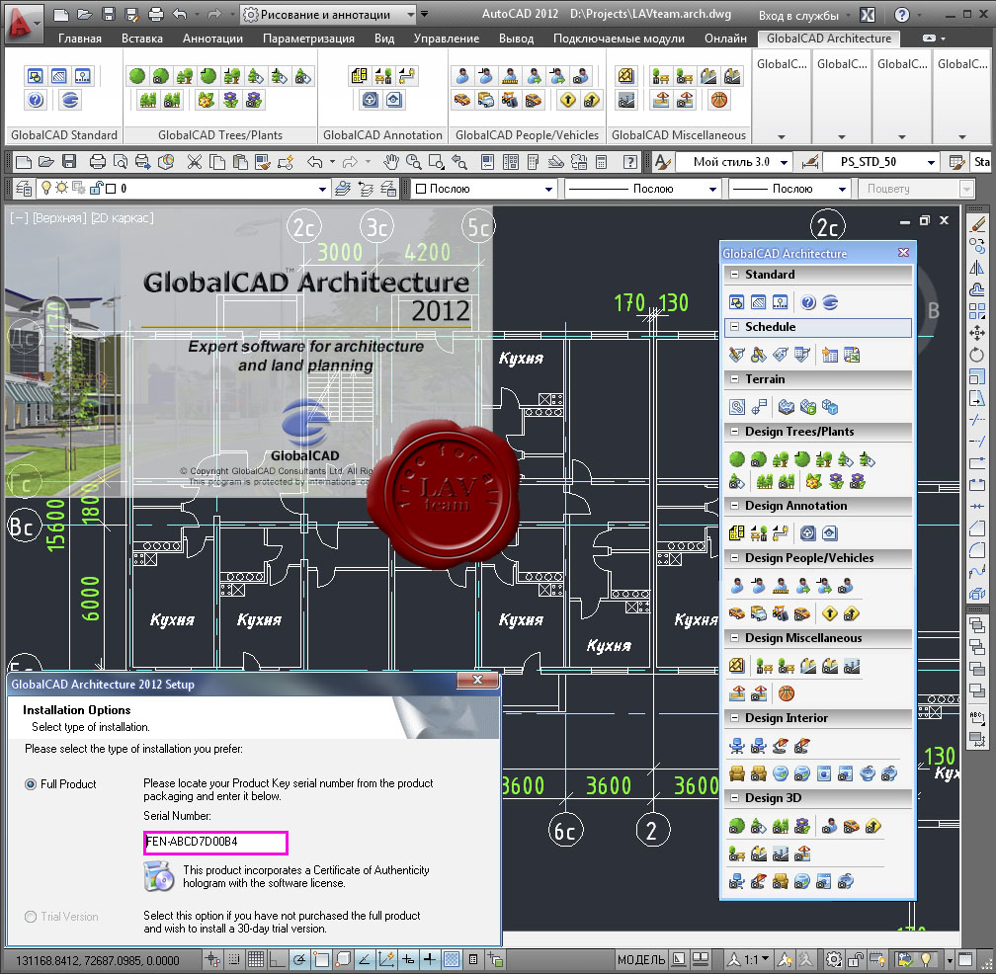Click green tree icon in Design 3D palette
The image size is (996, 974).
[x=737, y=826]
